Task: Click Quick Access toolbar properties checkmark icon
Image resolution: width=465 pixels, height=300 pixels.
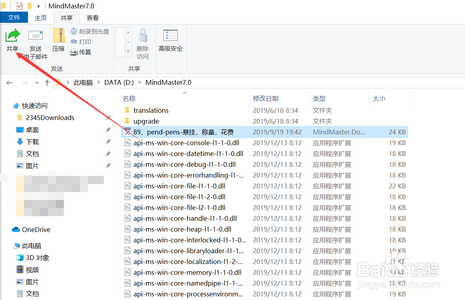Action: pos(20,6)
